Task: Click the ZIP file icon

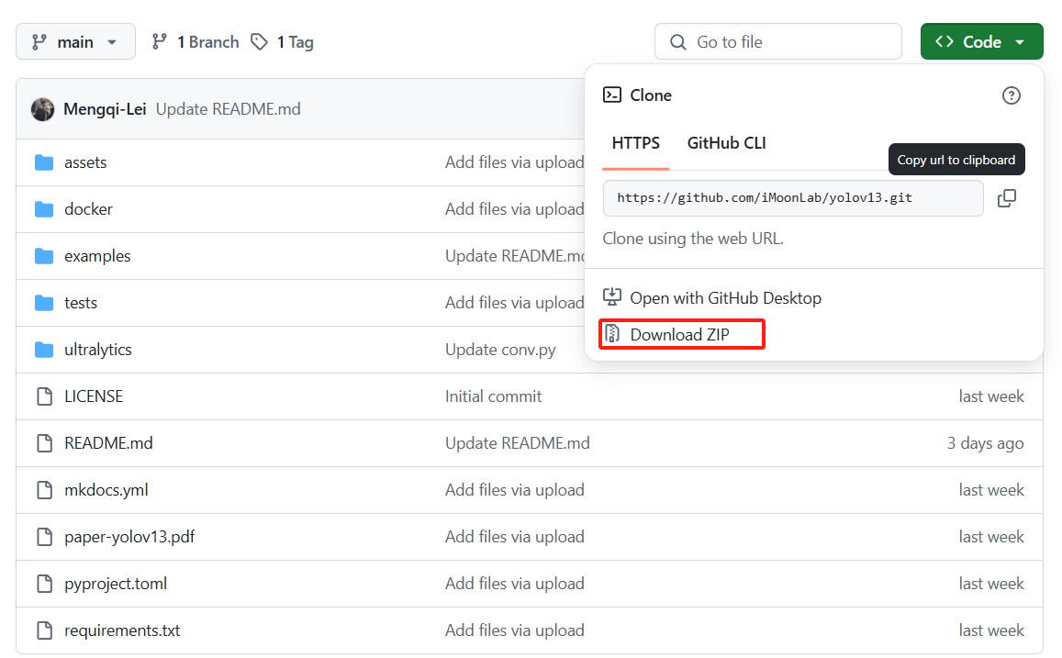Action: [612, 333]
